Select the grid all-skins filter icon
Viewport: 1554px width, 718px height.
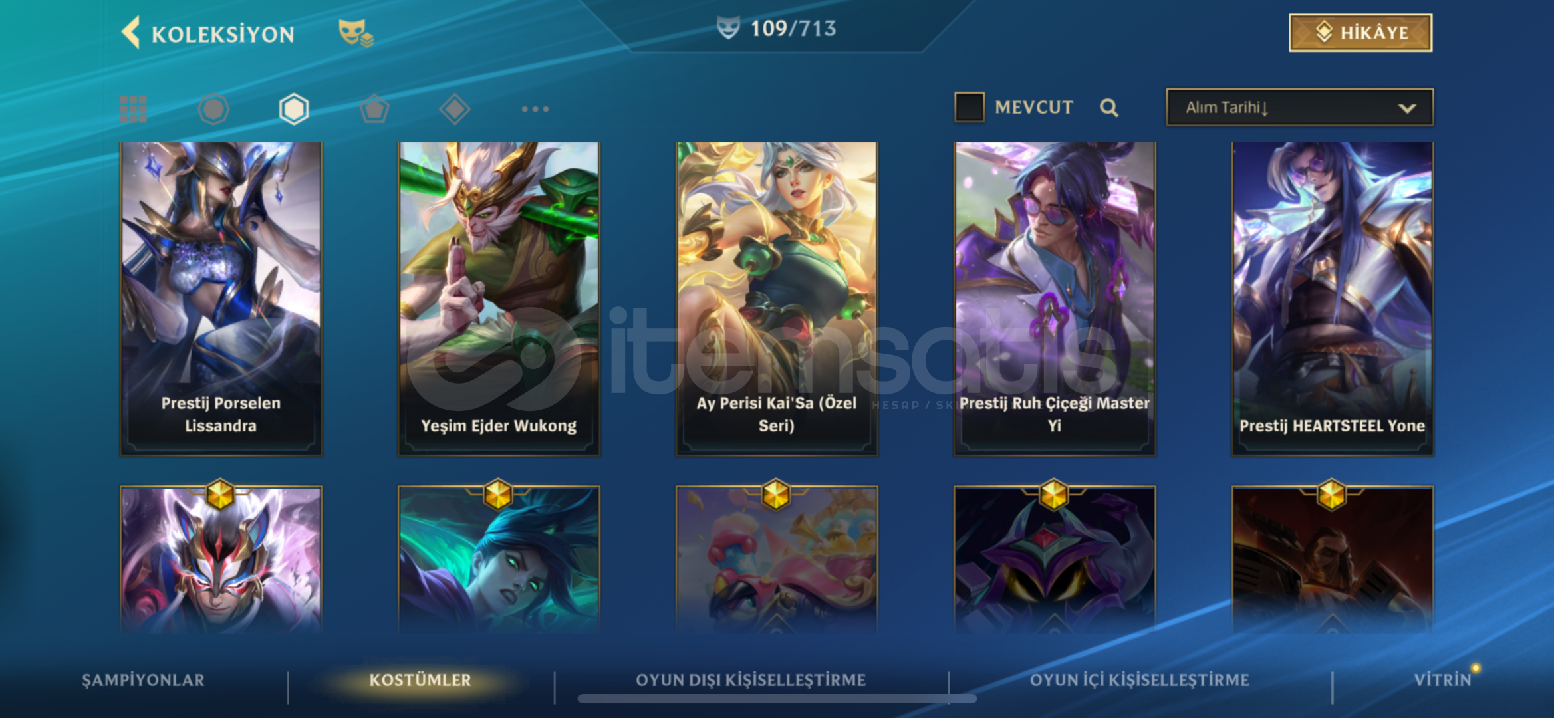tap(133, 109)
